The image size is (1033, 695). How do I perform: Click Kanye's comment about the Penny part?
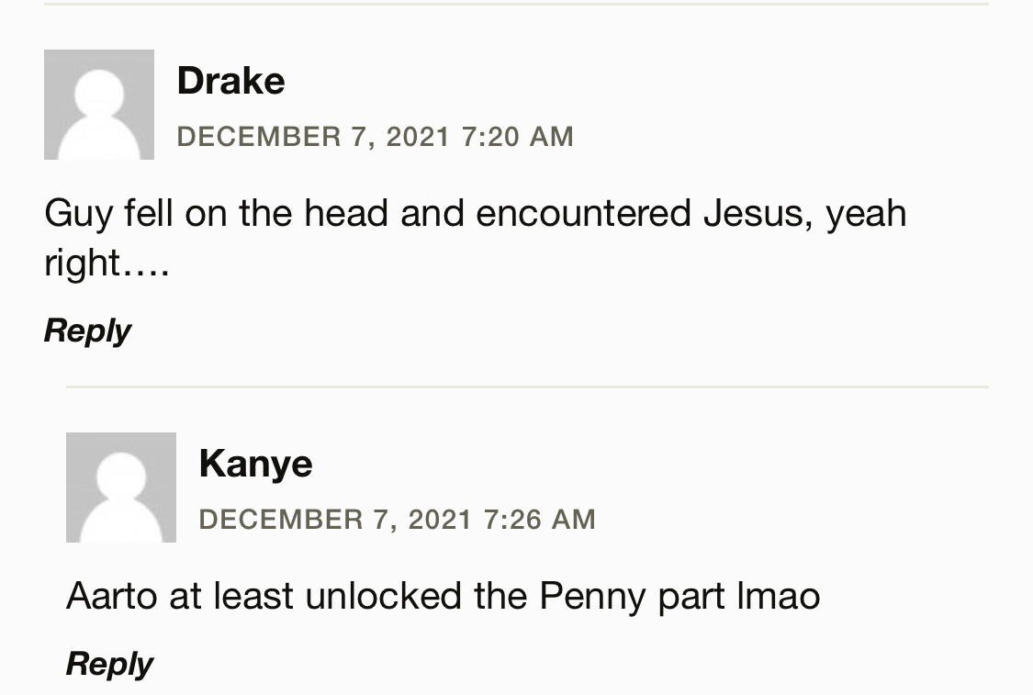(443, 597)
